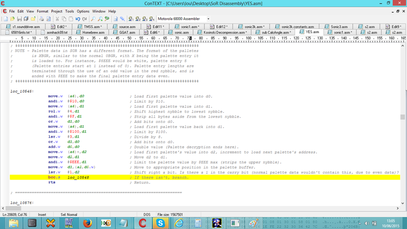Open the Tools menu
Viewport: 407px width, 229px height.
(x=70, y=11)
